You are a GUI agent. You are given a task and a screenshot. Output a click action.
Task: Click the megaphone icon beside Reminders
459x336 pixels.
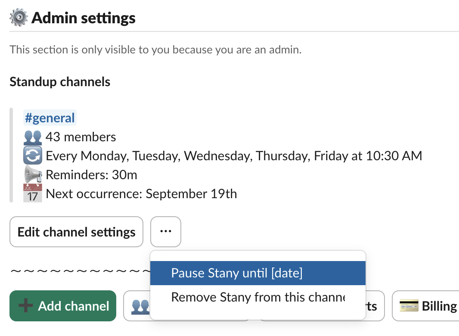[33, 175]
